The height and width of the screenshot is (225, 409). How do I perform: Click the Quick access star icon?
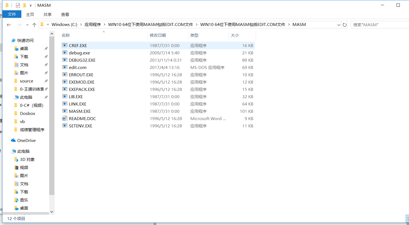pos(13,40)
